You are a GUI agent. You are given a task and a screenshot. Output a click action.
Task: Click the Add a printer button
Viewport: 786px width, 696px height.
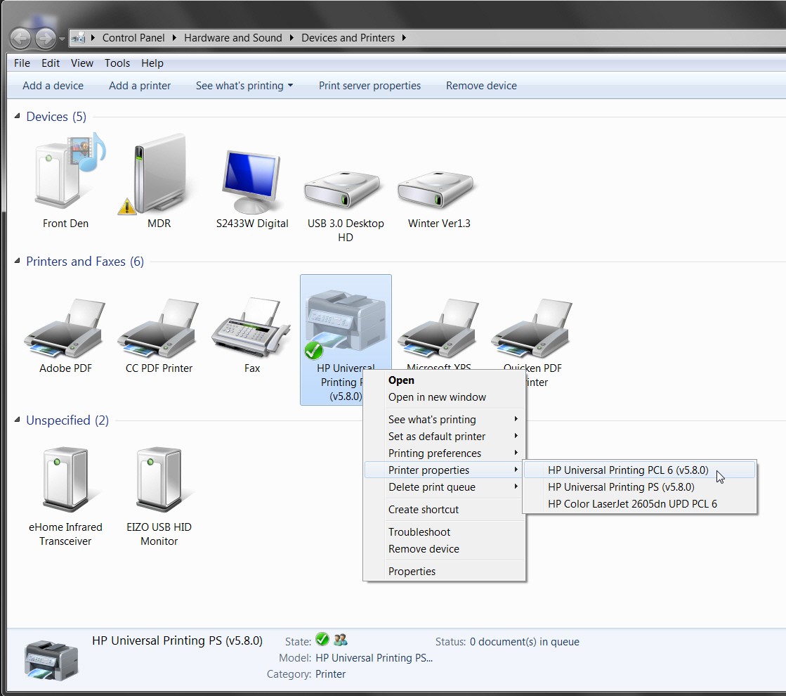[140, 86]
